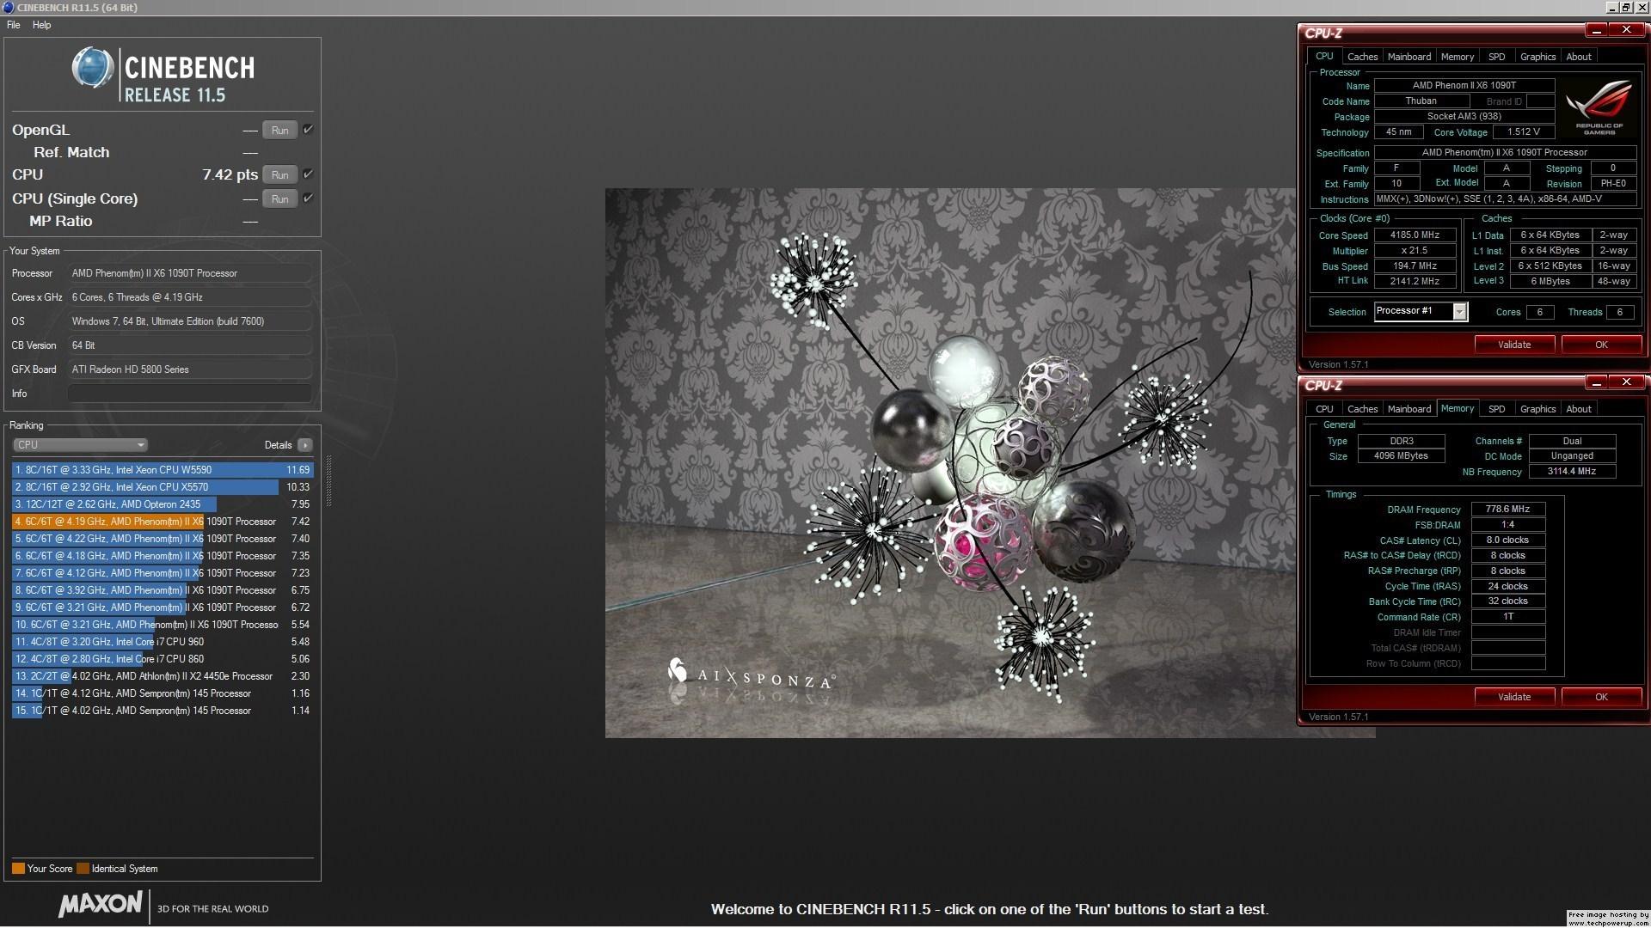Click the MAXON logo
The width and height of the screenshot is (1651, 928).
coord(101,904)
